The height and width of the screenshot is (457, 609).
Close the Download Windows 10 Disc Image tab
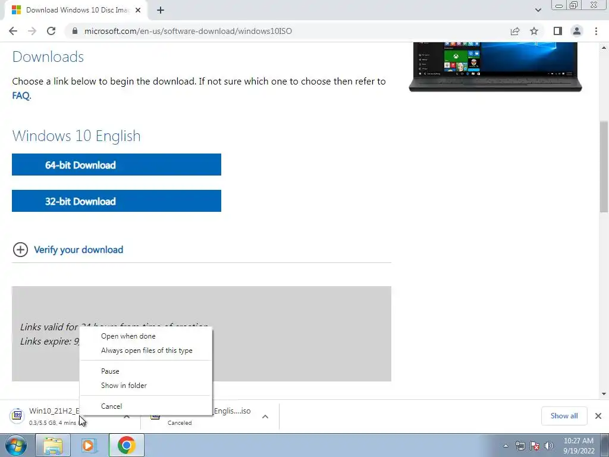[138, 11]
